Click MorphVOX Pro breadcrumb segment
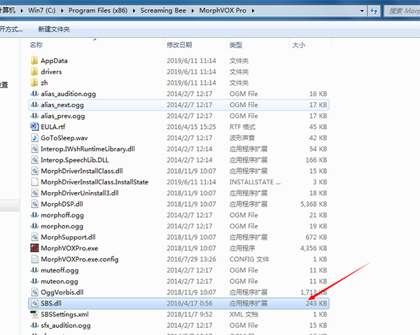The image size is (420, 335). [x=223, y=11]
